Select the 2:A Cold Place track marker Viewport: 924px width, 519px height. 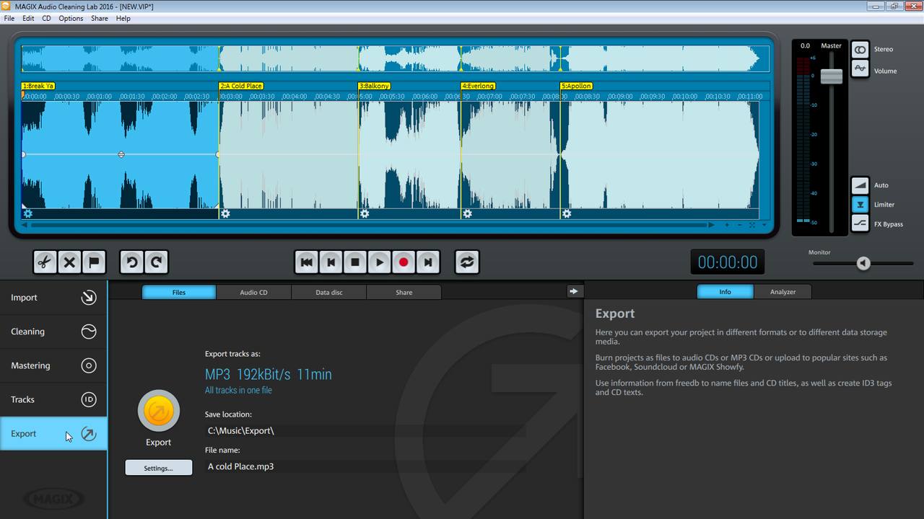tap(241, 86)
